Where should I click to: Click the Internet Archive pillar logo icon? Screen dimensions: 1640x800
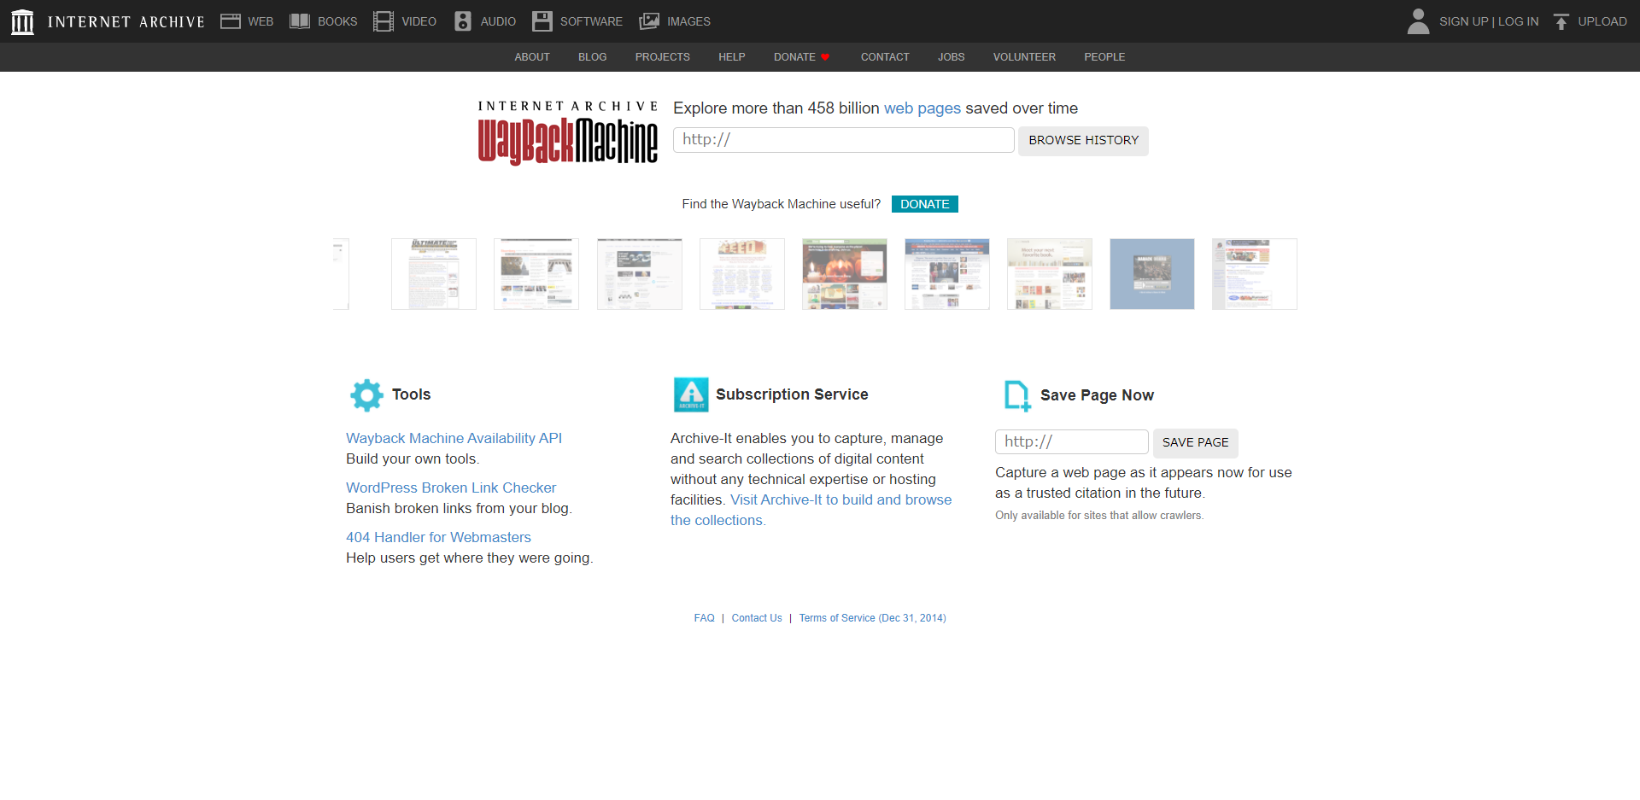pyautogui.click(x=23, y=21)
